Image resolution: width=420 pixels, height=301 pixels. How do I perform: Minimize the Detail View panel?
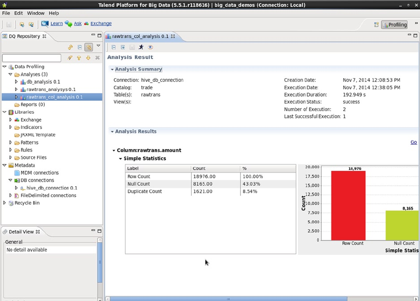93,230
